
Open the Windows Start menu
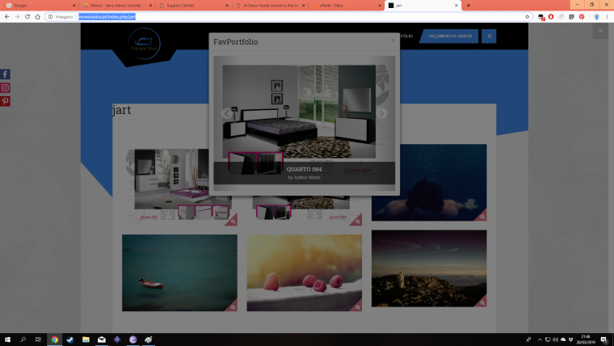click(7, 340)
